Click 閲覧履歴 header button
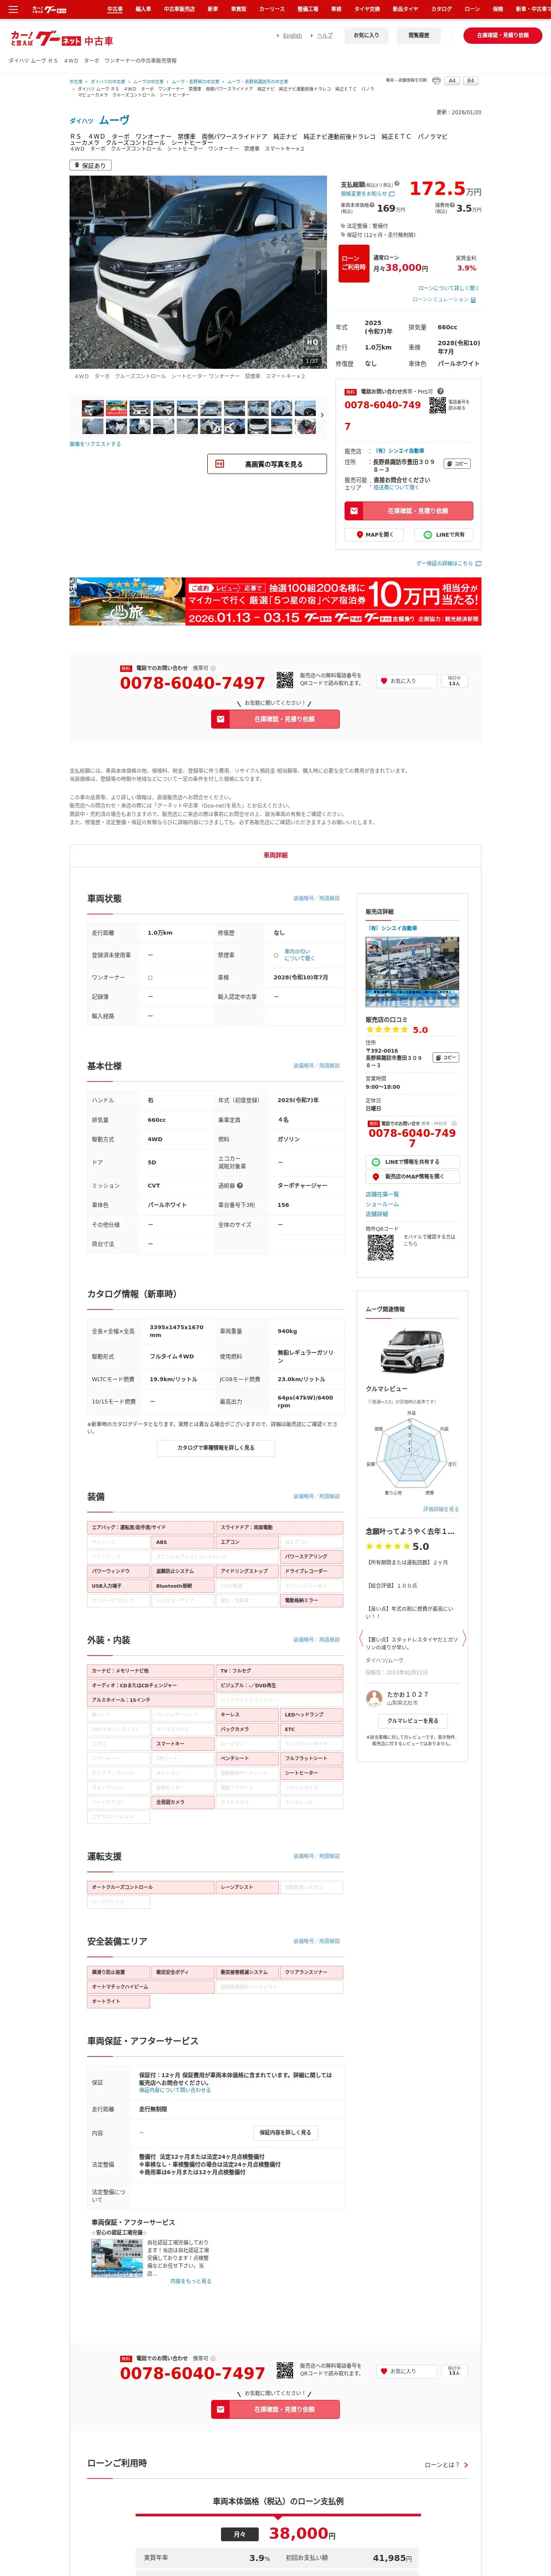The image size is (551, 2576). click(419, 35)
